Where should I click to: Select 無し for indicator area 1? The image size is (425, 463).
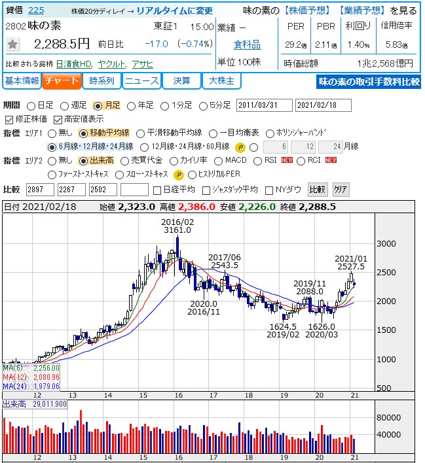click(x=52, y=133)
